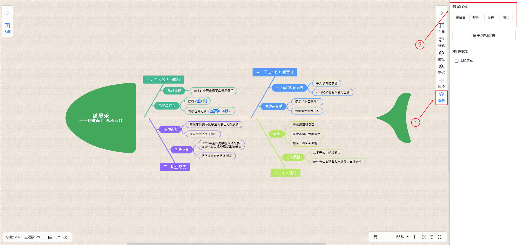Screen dimensions: 519x245
Task: Click the info icon in status bar
Action: click(x=65, y=237)
